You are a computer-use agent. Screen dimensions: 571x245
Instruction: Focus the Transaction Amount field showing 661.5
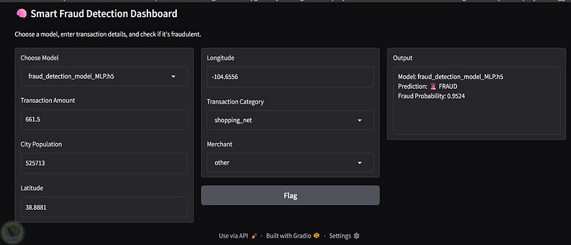104,120
